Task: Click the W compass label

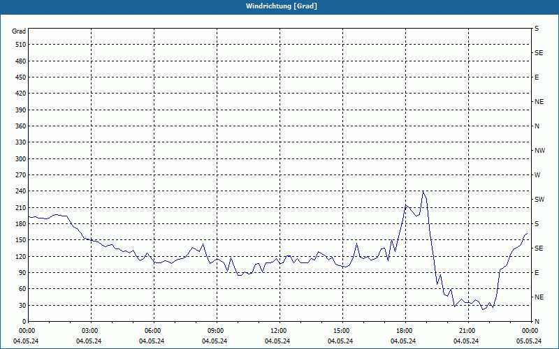Action: [537, 175]
